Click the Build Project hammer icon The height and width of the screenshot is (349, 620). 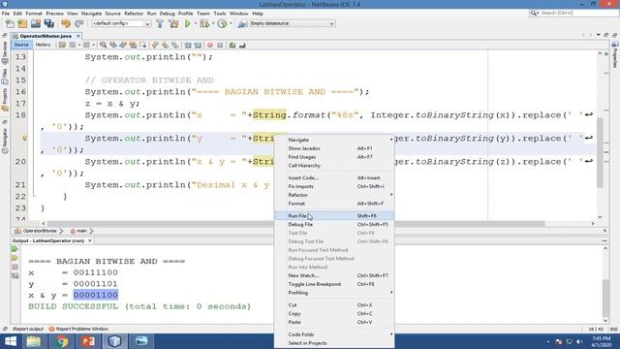pyautogui.click(x=160, y=23)
